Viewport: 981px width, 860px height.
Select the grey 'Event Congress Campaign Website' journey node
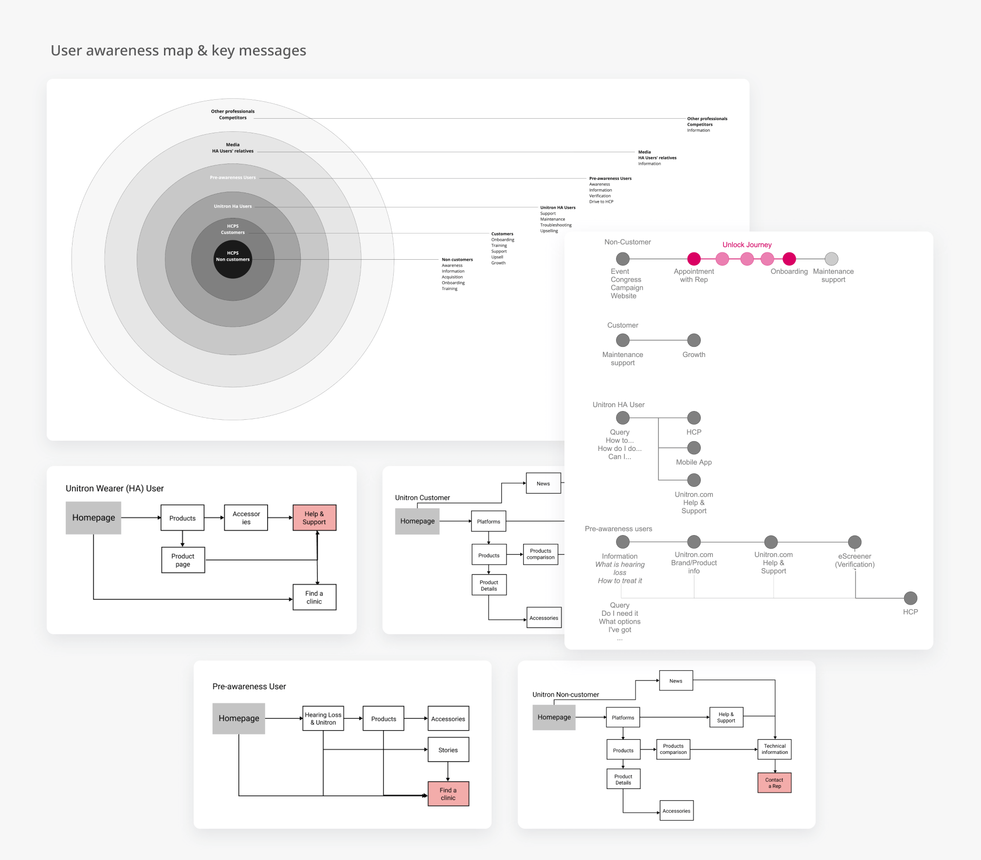(623, 259)
